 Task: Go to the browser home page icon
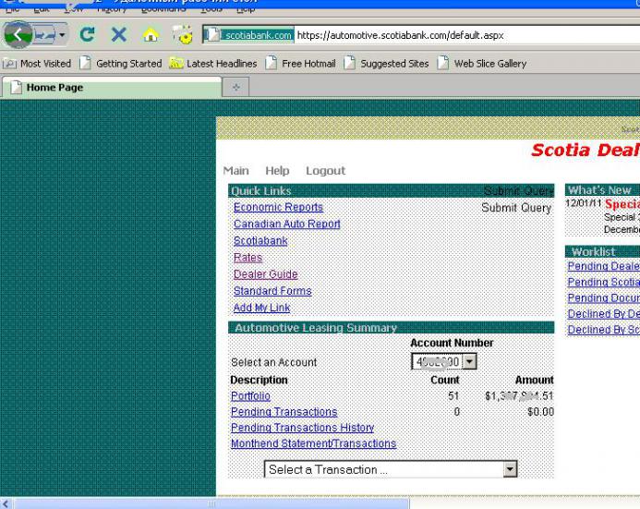click(151, 35)
